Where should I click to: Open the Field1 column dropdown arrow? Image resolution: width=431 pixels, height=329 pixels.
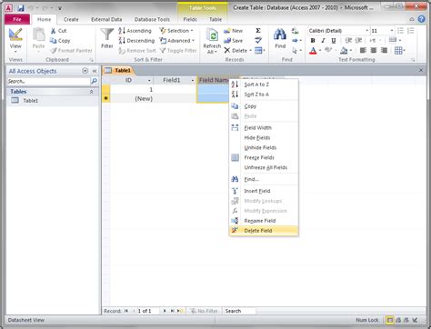click(x=193, y=81)
